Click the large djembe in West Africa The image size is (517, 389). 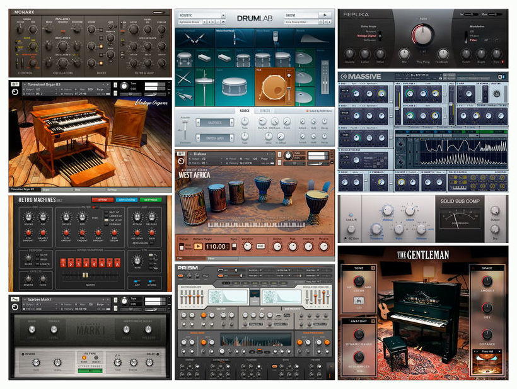317,207
